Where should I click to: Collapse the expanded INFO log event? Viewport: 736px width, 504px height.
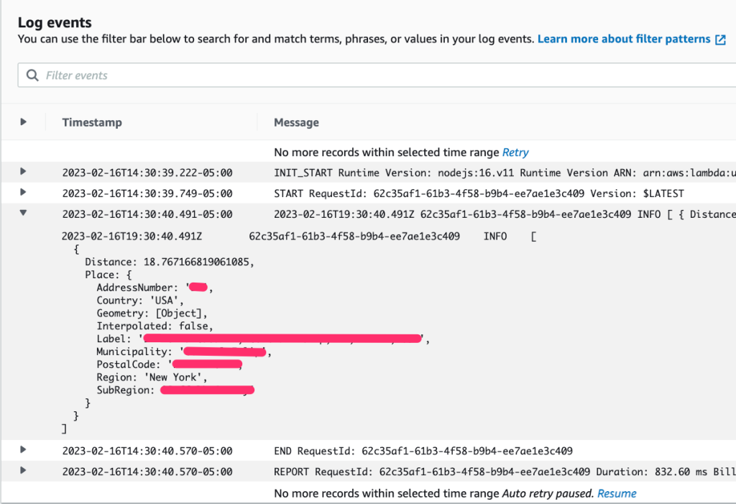click(22, 214)
